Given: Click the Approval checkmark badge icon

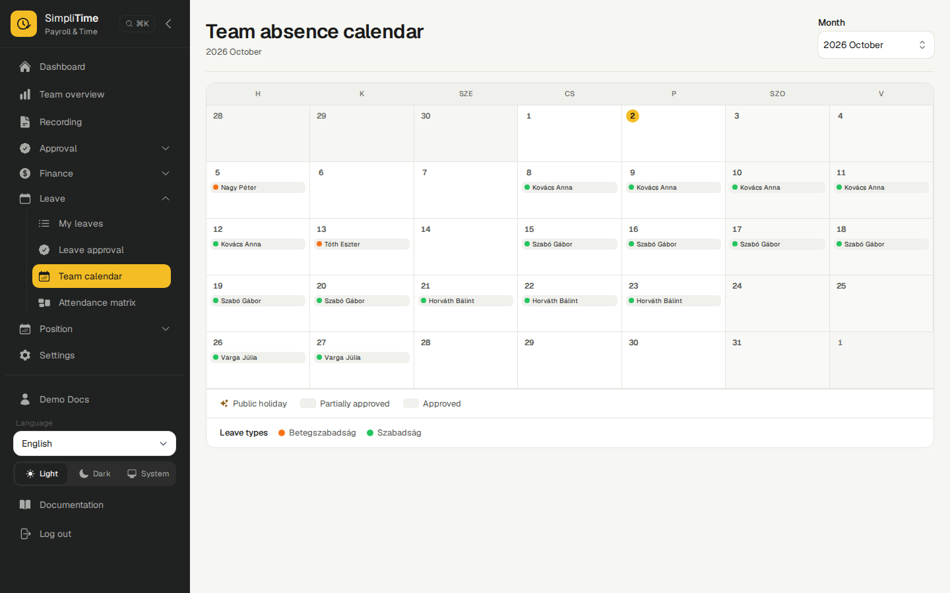Looking at the screenshot, I should coord(25,148).
